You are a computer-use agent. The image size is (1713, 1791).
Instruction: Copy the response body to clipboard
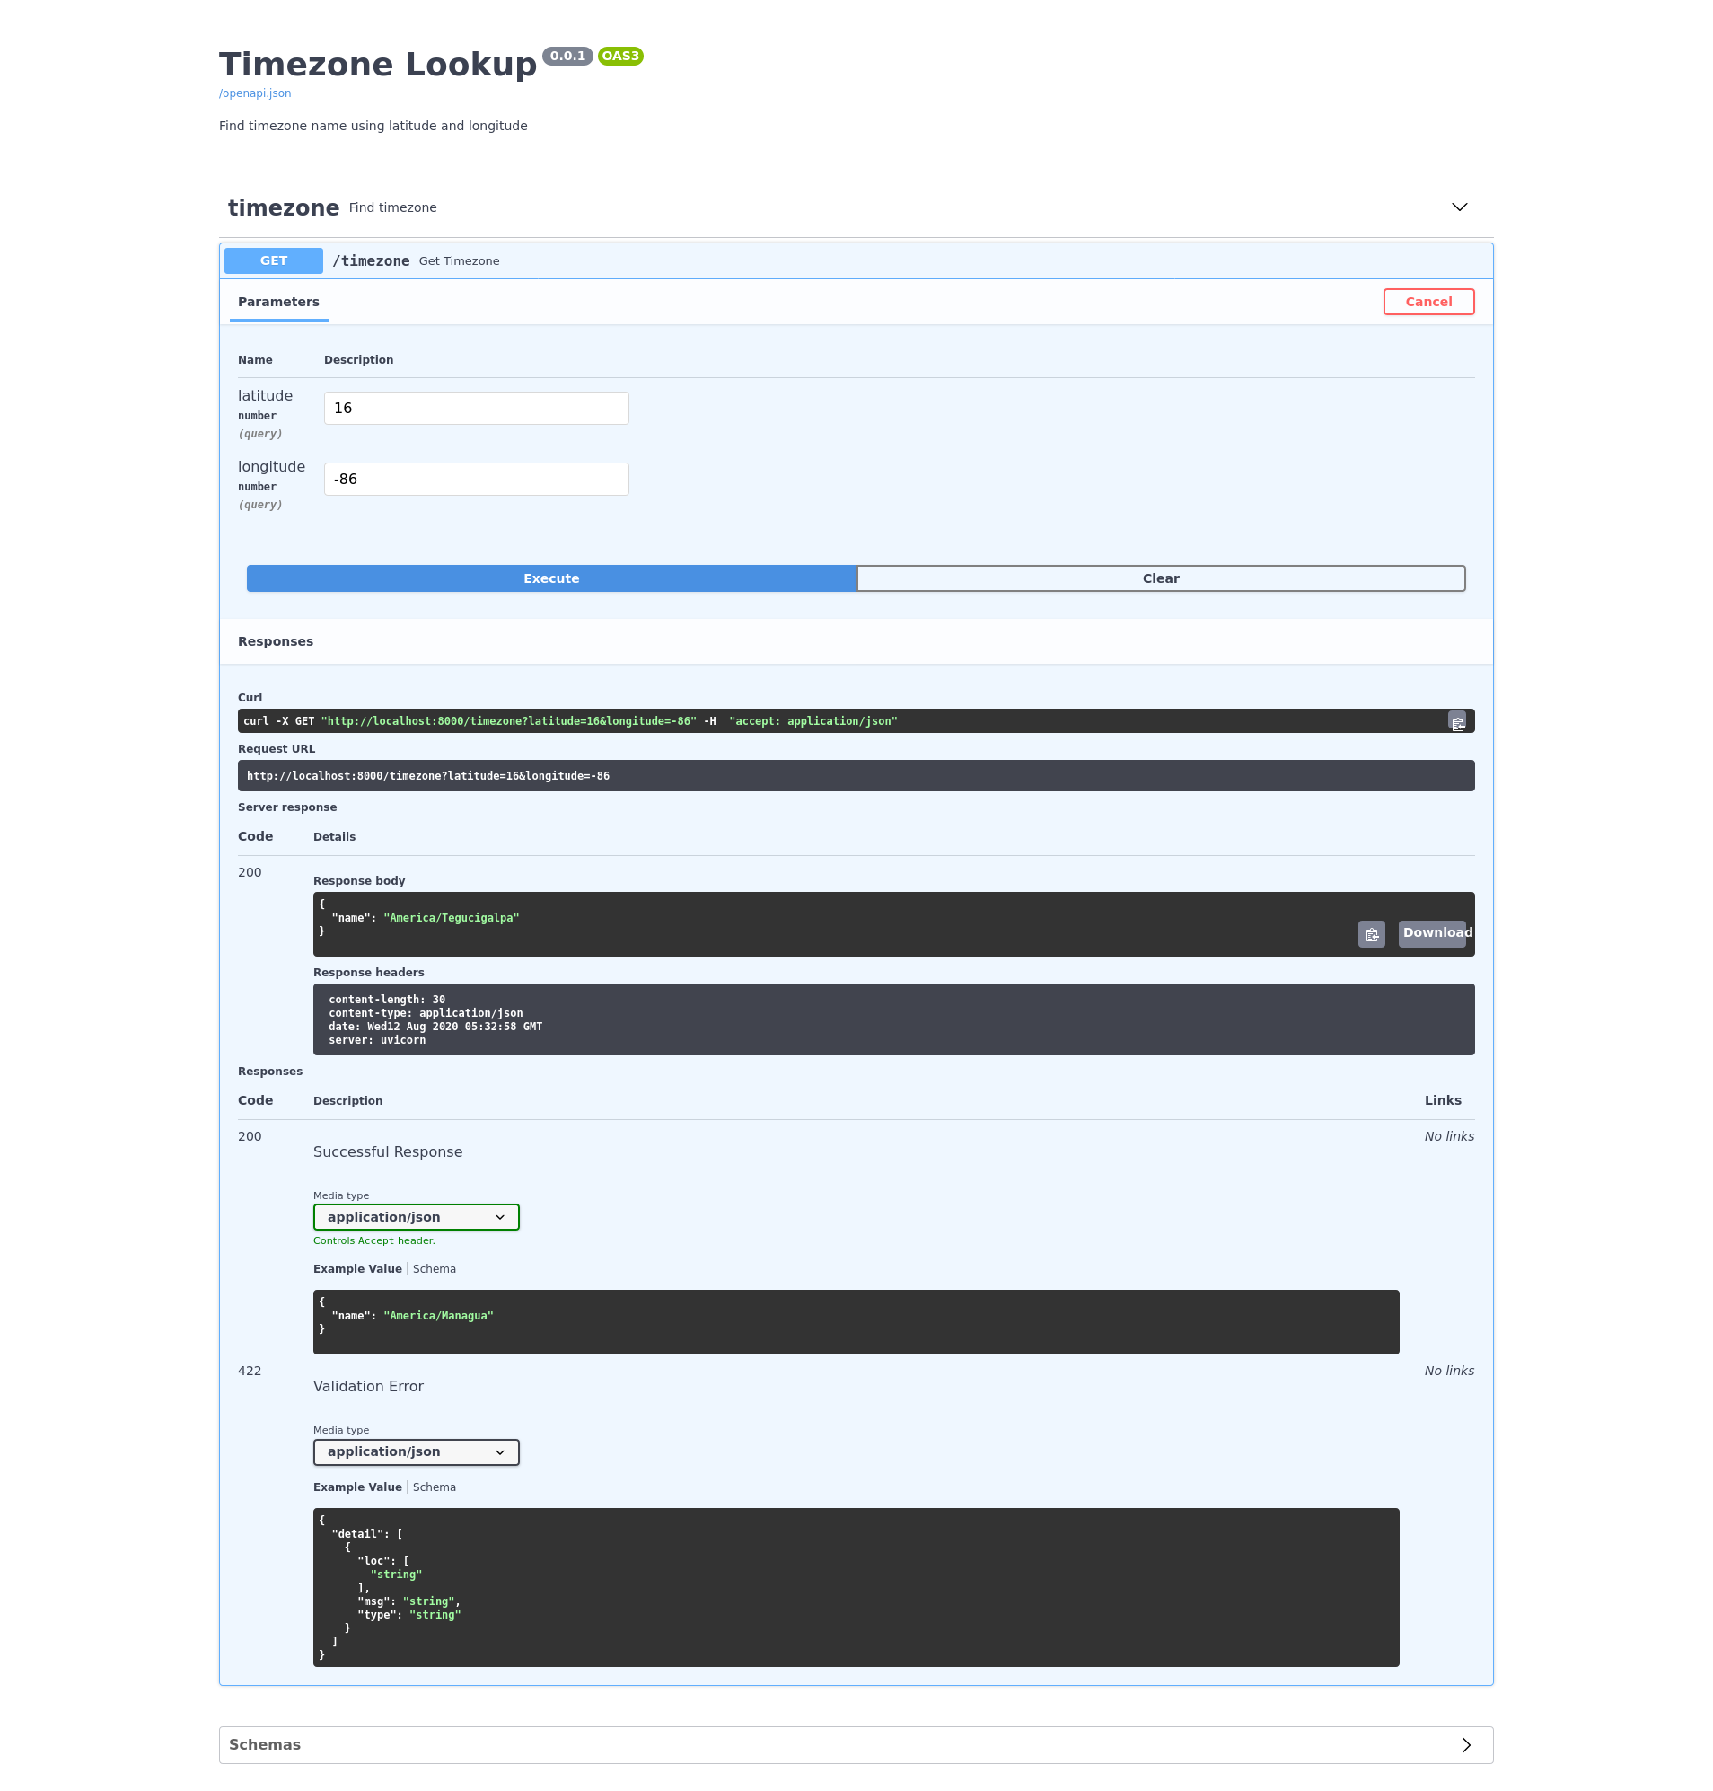point(1371,933)
